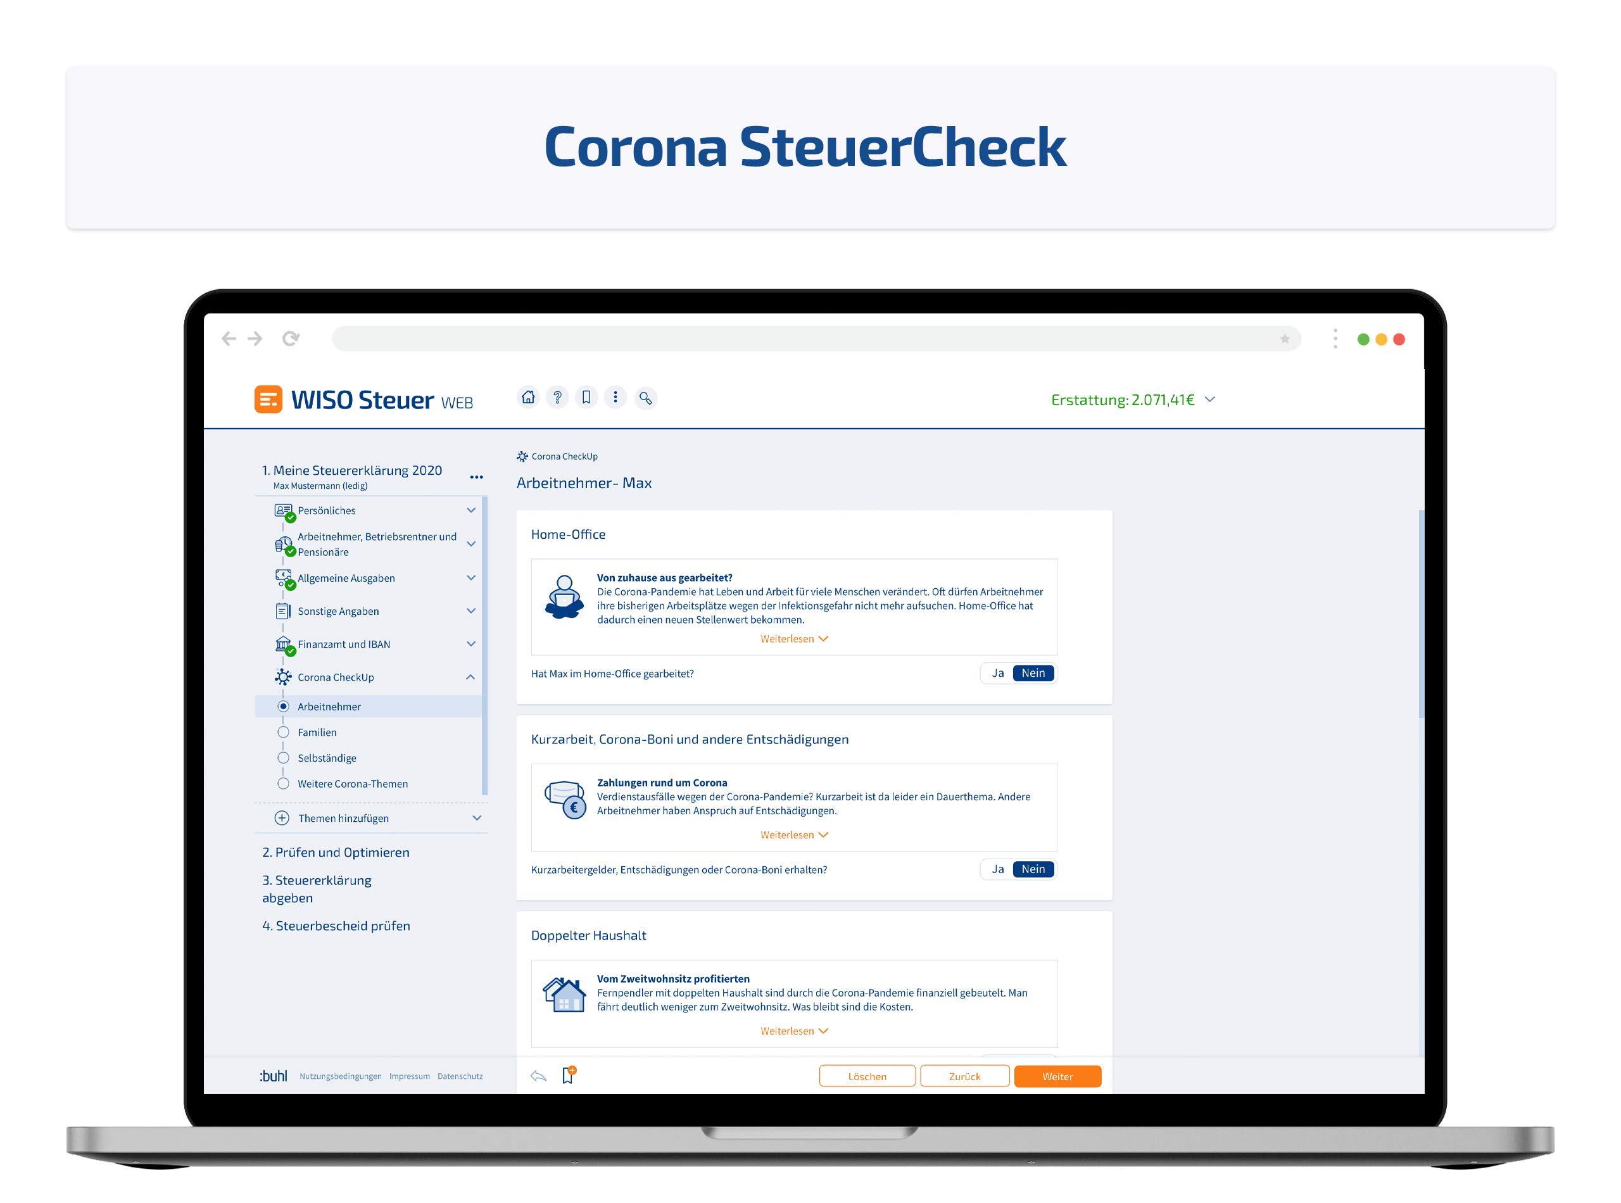1621x1203 pixels.
Task: Open the three-dot menu in top toolbar
Action: 615,398
